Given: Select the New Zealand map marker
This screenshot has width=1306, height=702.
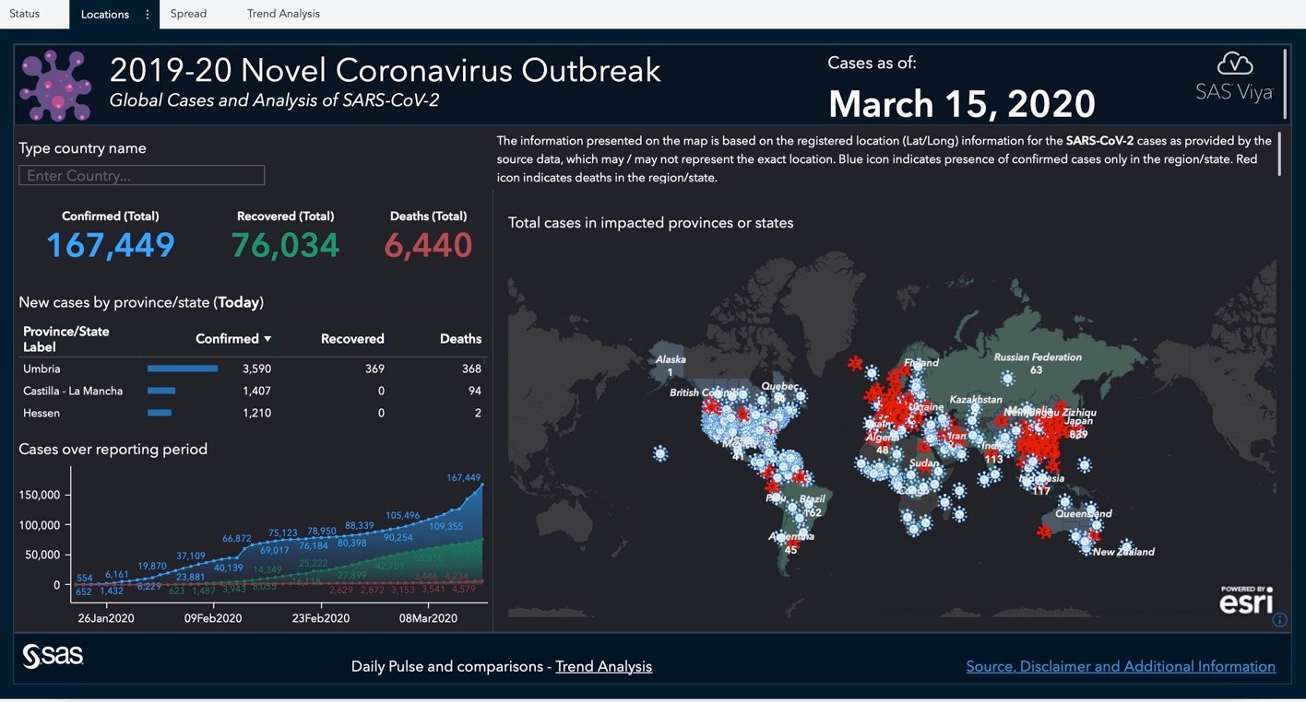Looking at the screenshot, I should (x=1125, y=546).
